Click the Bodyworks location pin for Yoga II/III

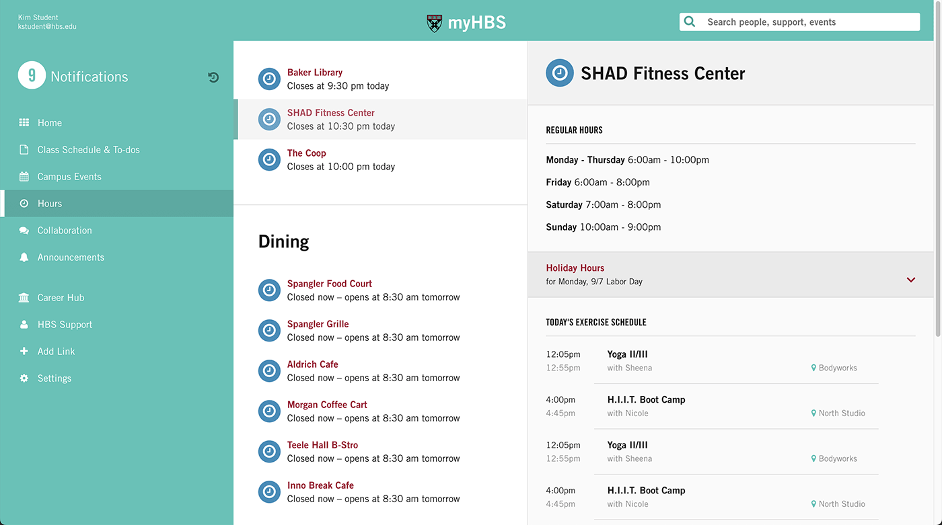tap(814, 368)
